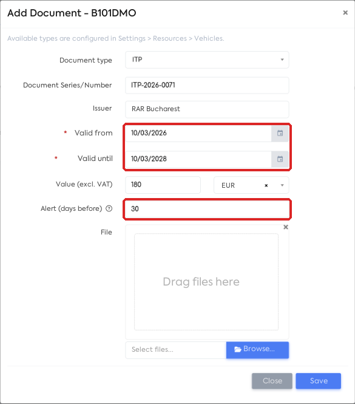
Task: Close the Add Document dialog with X
Action: pyautogui.click(x=345, y=13)
